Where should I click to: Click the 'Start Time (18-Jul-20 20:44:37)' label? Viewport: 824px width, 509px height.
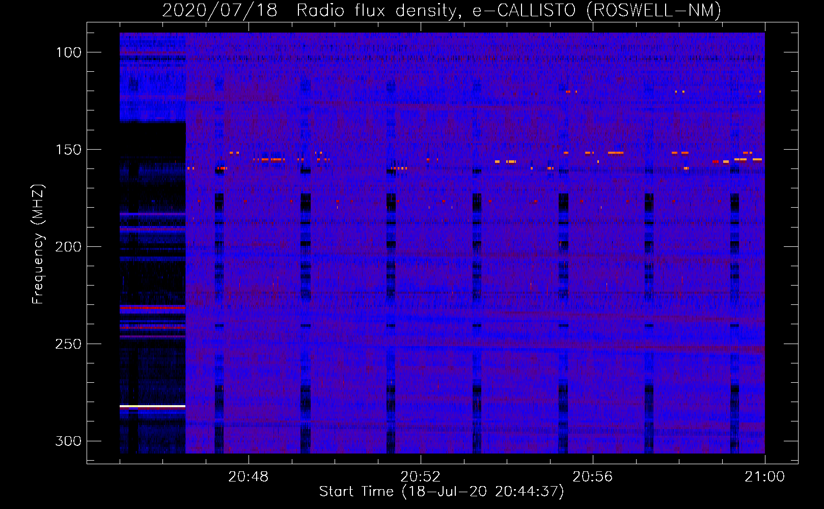pos(442,492)
